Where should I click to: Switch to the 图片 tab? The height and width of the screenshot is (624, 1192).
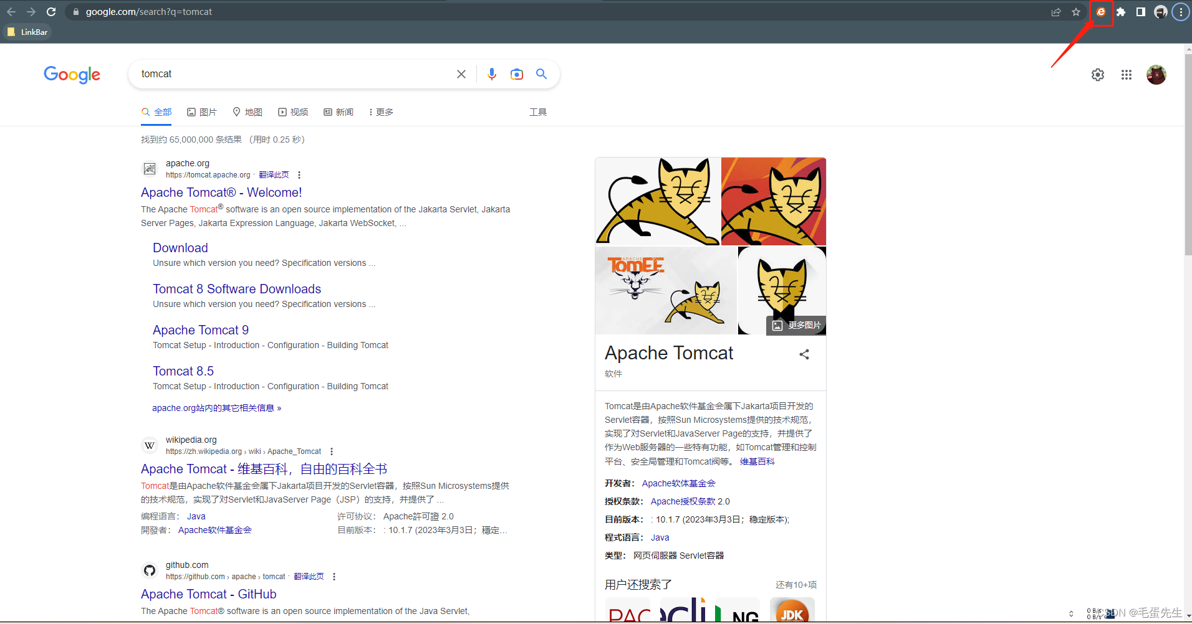pos(202,112)
